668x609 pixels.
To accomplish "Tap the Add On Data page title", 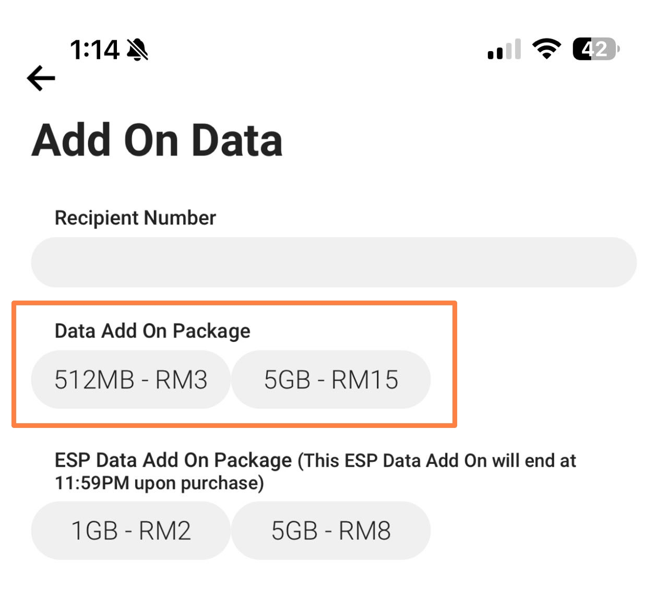I will click(157, 140).
